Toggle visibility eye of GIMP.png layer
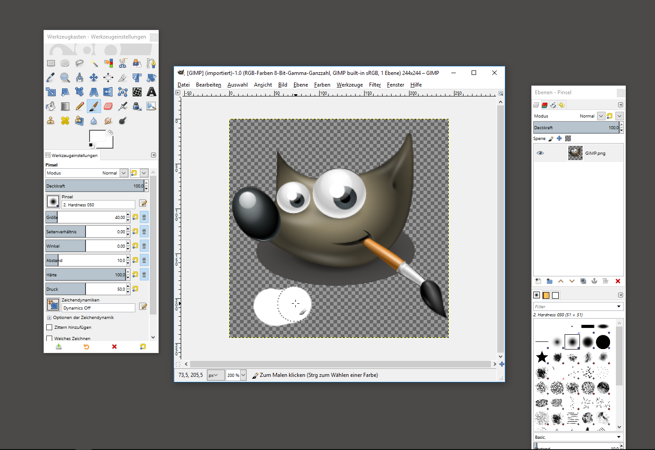Screen dimensions: 655x450 540,153
